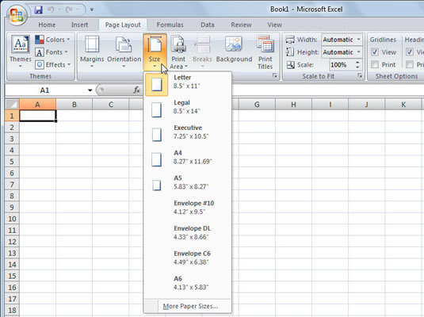The height and width of the screenshot is (317, 424).
Task: Click the Breaks button
Action: 202,52
